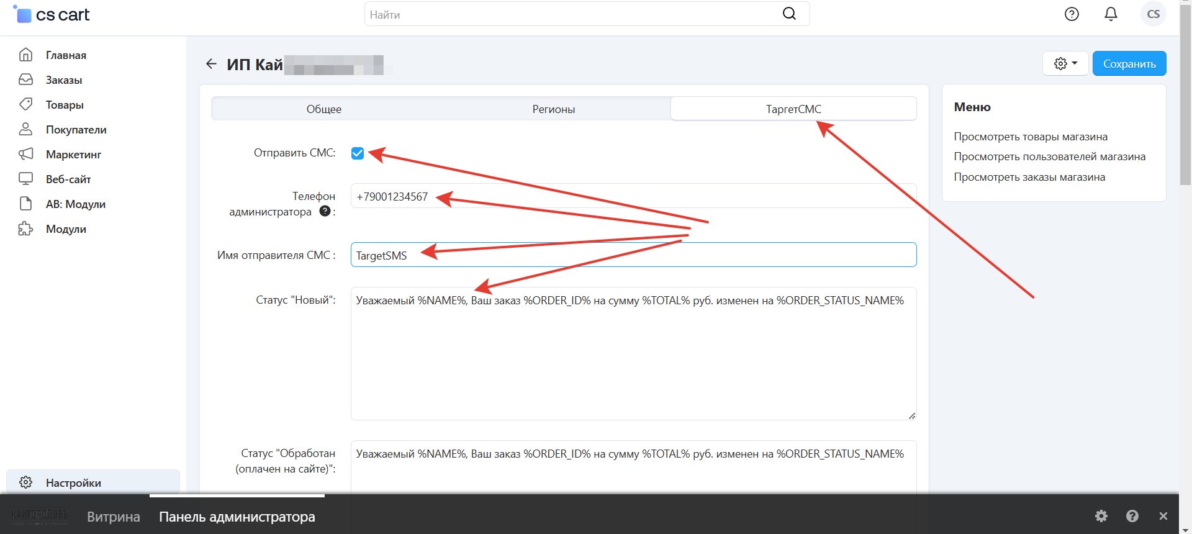Open Настройки in the sidebar
This screenshot has width=1192, height=534.
93,482
